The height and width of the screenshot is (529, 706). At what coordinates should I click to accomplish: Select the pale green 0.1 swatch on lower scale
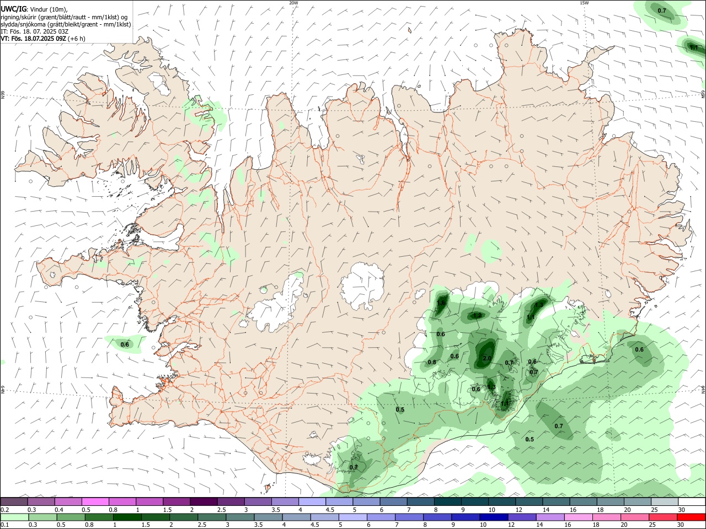click(x=14, y=517)
